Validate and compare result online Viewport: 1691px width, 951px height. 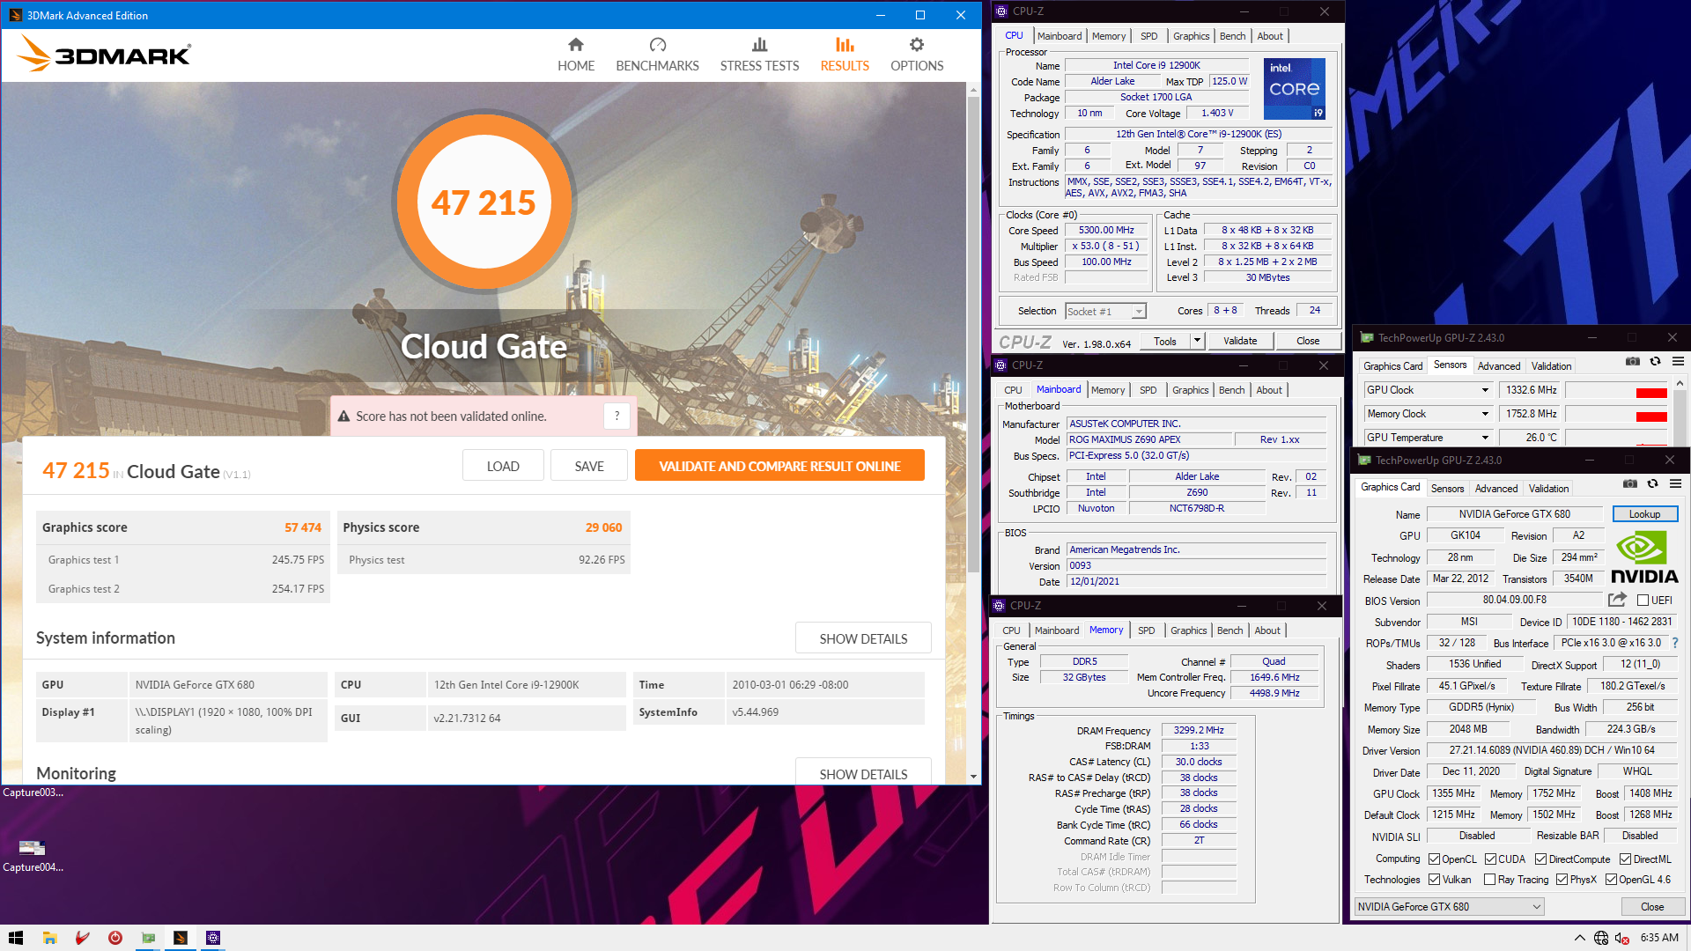pos(779,466)
